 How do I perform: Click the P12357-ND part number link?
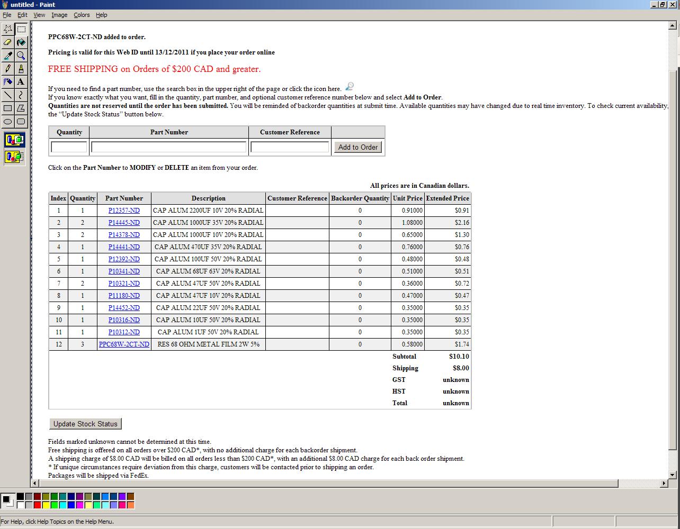tap(124, 211)
